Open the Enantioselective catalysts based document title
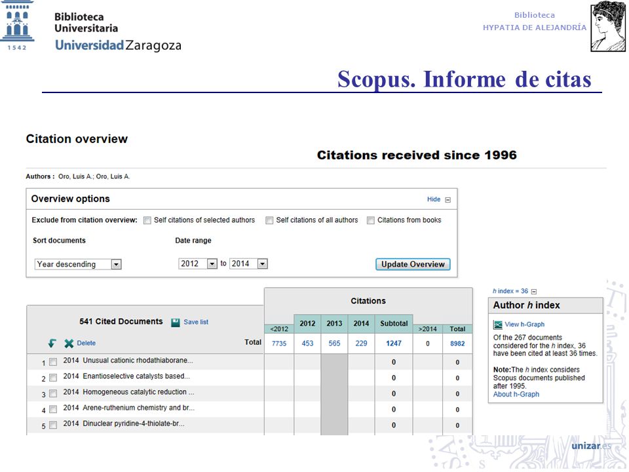Viewport: 629px width, 472px height. point(136,376)
